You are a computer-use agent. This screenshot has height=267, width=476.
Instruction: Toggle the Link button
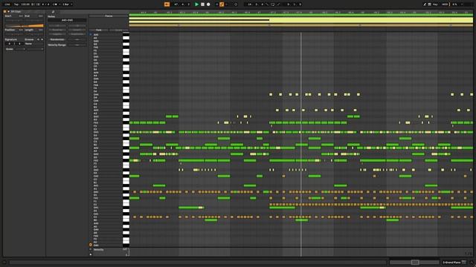pyautogui.click(x=7, y=4)
